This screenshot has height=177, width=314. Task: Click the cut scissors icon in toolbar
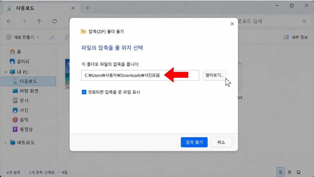coord(53,37)
